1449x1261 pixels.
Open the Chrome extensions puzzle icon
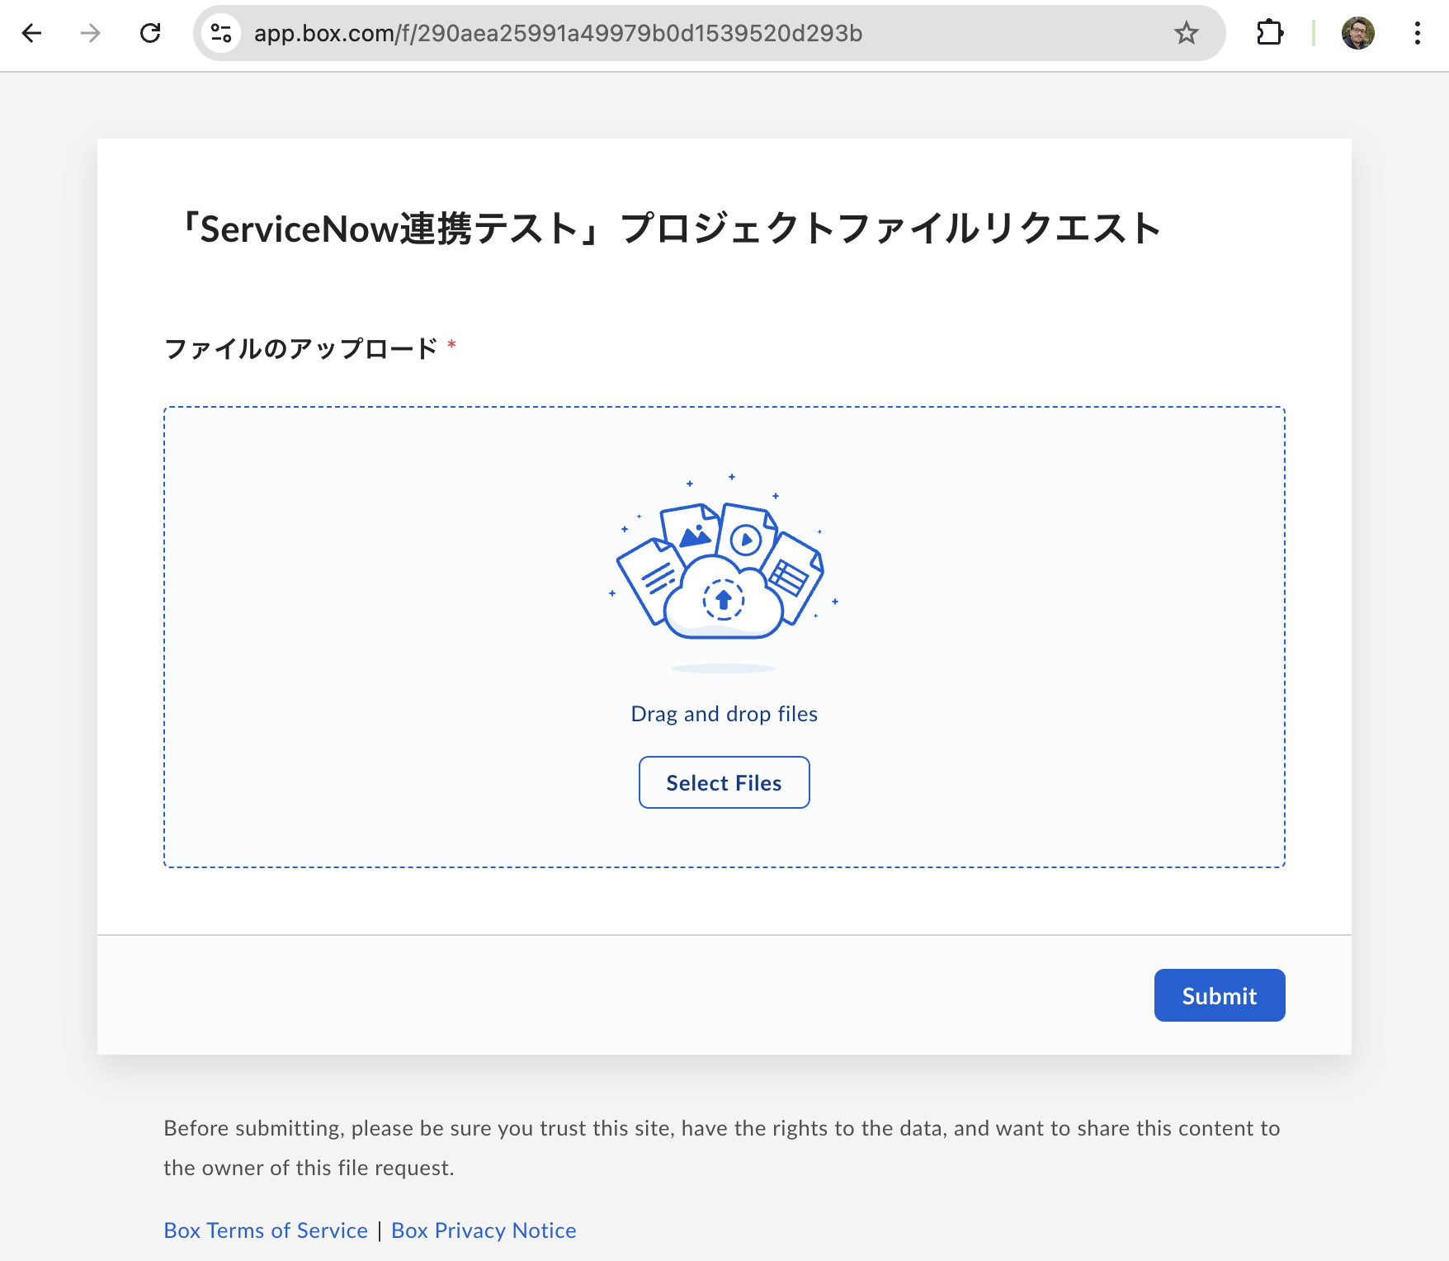coord(1271,33)
